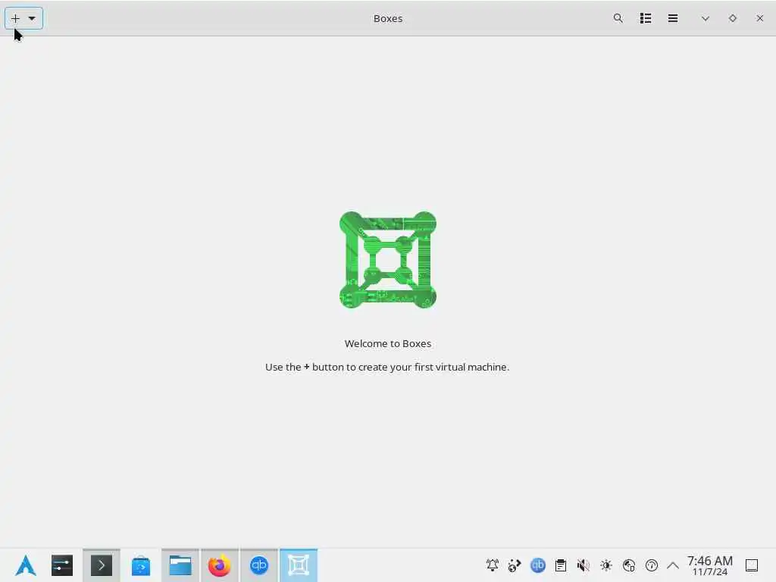Maximize the Boxes window
The width and height of the screenshot is (776, 582).
pos(733,18)
